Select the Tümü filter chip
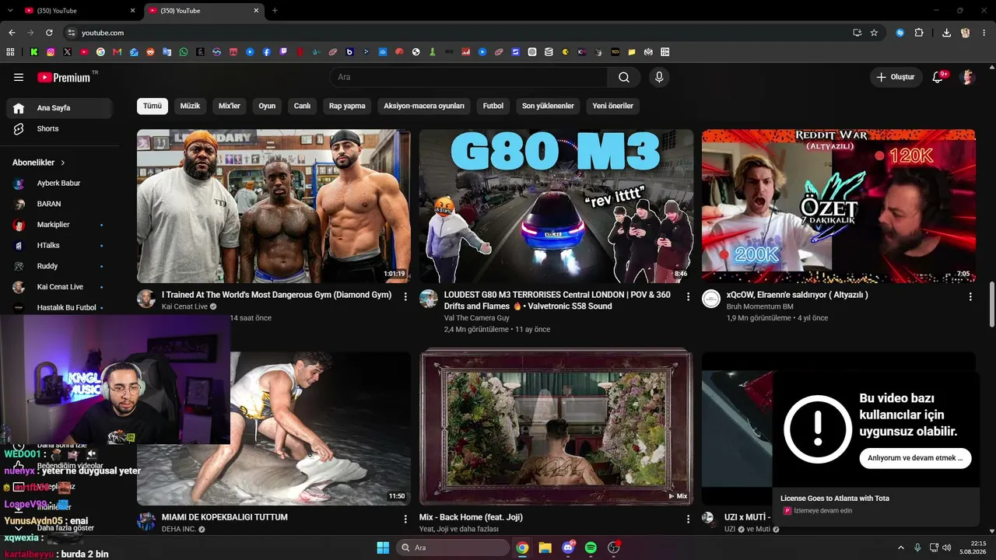This screenshot has width=996, height=560. pyautogui.click(x=153, y=106)
